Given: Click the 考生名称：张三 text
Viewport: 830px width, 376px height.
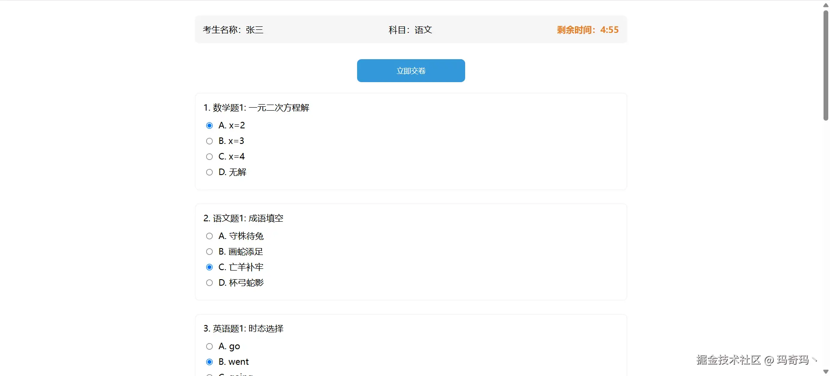Looking at the screenshot, I should click(x=233, y=30).
